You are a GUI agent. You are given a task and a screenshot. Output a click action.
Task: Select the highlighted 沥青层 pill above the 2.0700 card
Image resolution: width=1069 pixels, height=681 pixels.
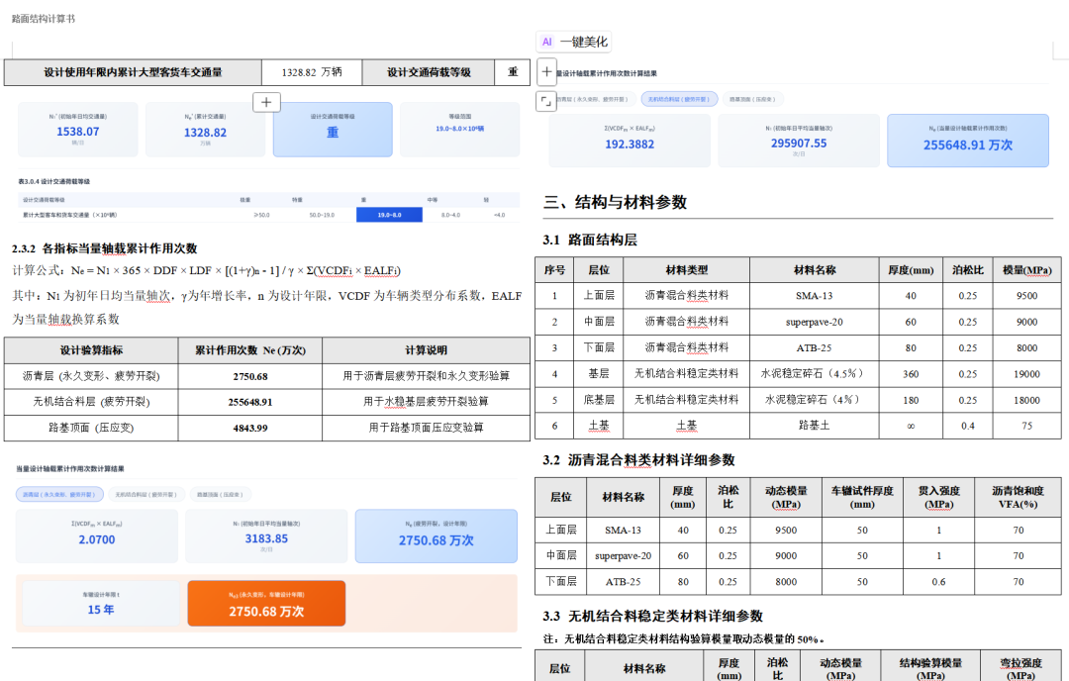point(60,494)
